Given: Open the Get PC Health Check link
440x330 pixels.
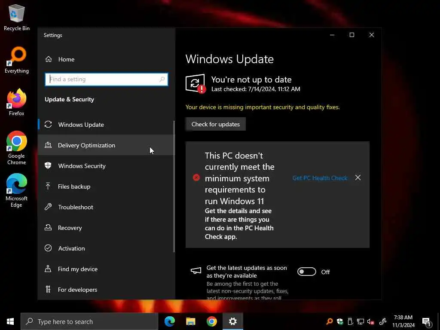Looking at the screenshot, I should pyautogui.click(x=320, y=178).
